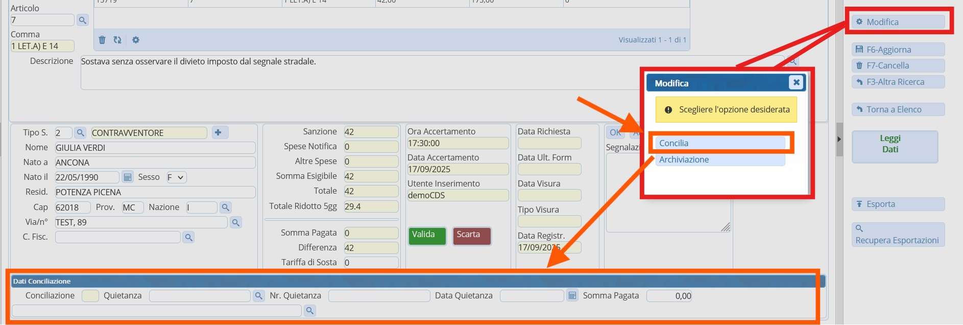Click the trash icon in the grid toolbar

click(102, 40)
